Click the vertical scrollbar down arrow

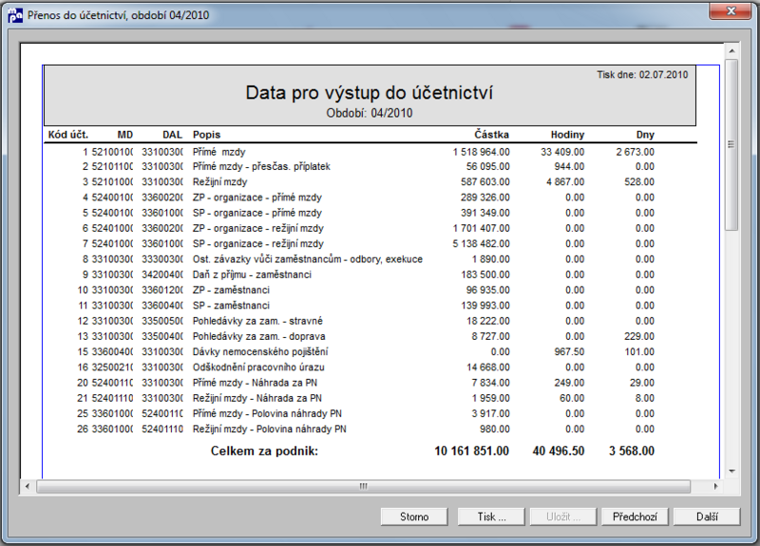point(731,471)
